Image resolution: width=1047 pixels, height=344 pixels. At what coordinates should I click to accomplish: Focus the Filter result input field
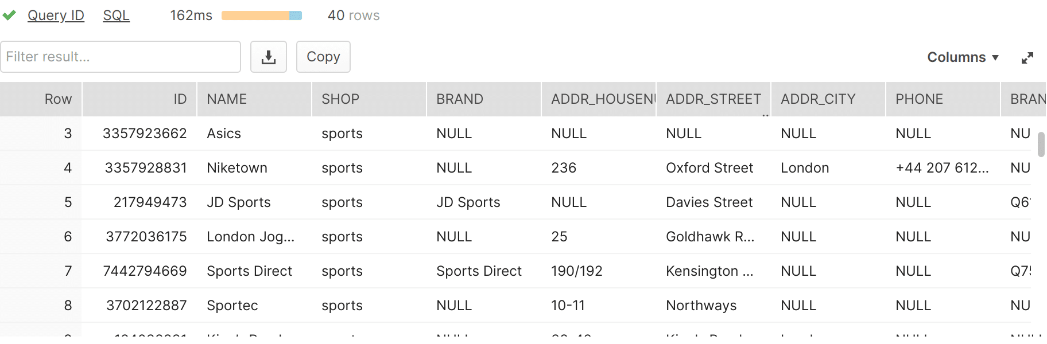(x=121, y=57)
